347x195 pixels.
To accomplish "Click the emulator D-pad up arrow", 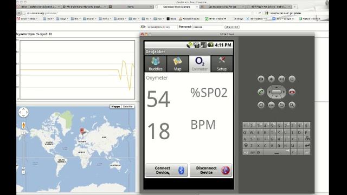I will point(277,88).
